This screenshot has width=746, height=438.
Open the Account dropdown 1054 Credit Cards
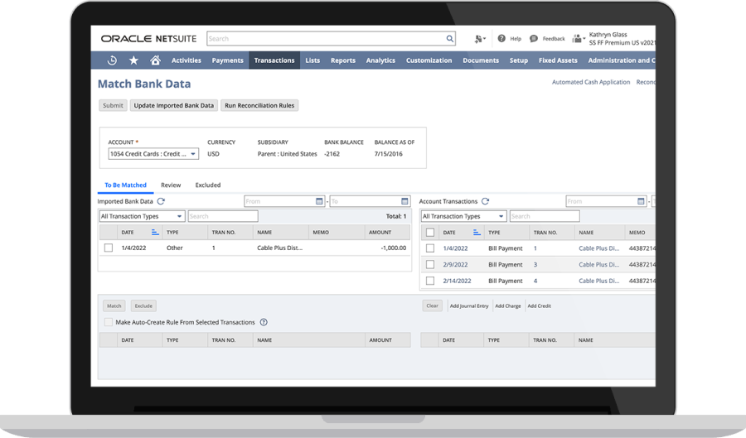coord(153,154)
